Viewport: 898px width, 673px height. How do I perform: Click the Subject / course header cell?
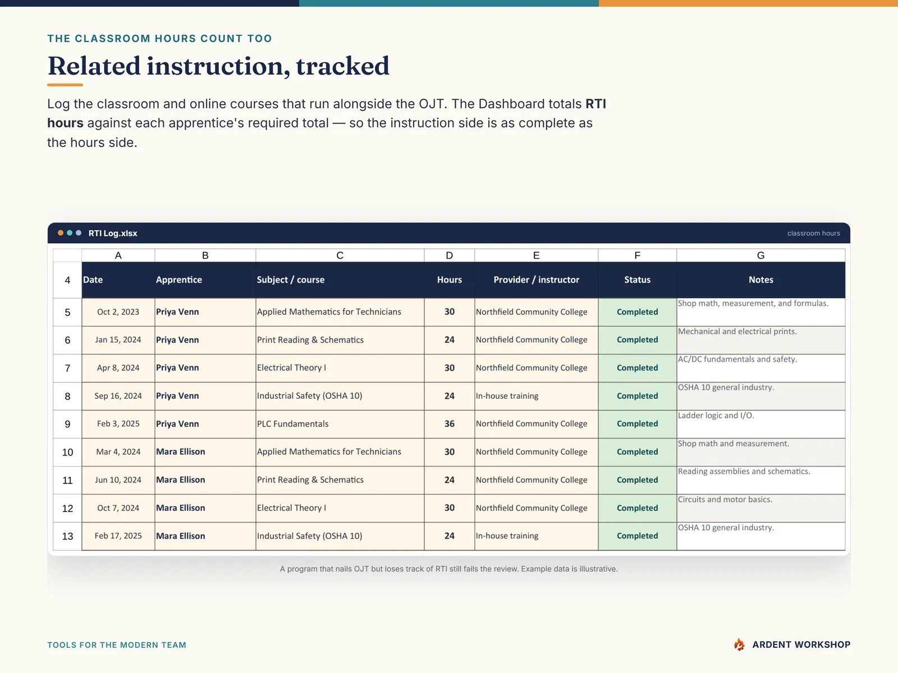340,280
